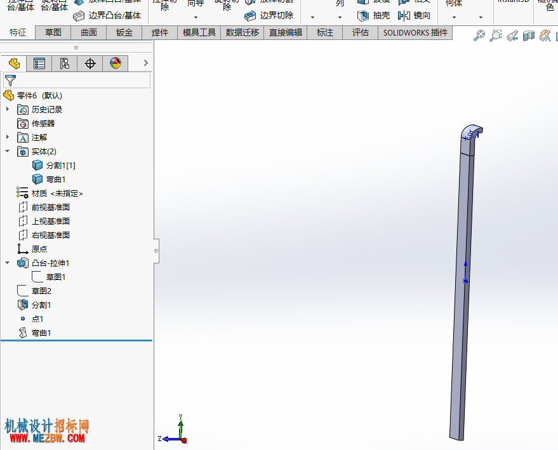Viewport: 558px width, 450px height.
Task: Open the DisplayManager color ball tab
Action: click(x=116, y=63)
